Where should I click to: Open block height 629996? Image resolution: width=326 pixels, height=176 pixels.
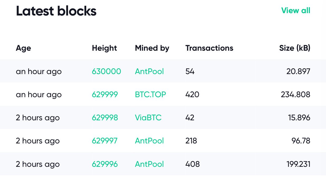tap(105, 164)
